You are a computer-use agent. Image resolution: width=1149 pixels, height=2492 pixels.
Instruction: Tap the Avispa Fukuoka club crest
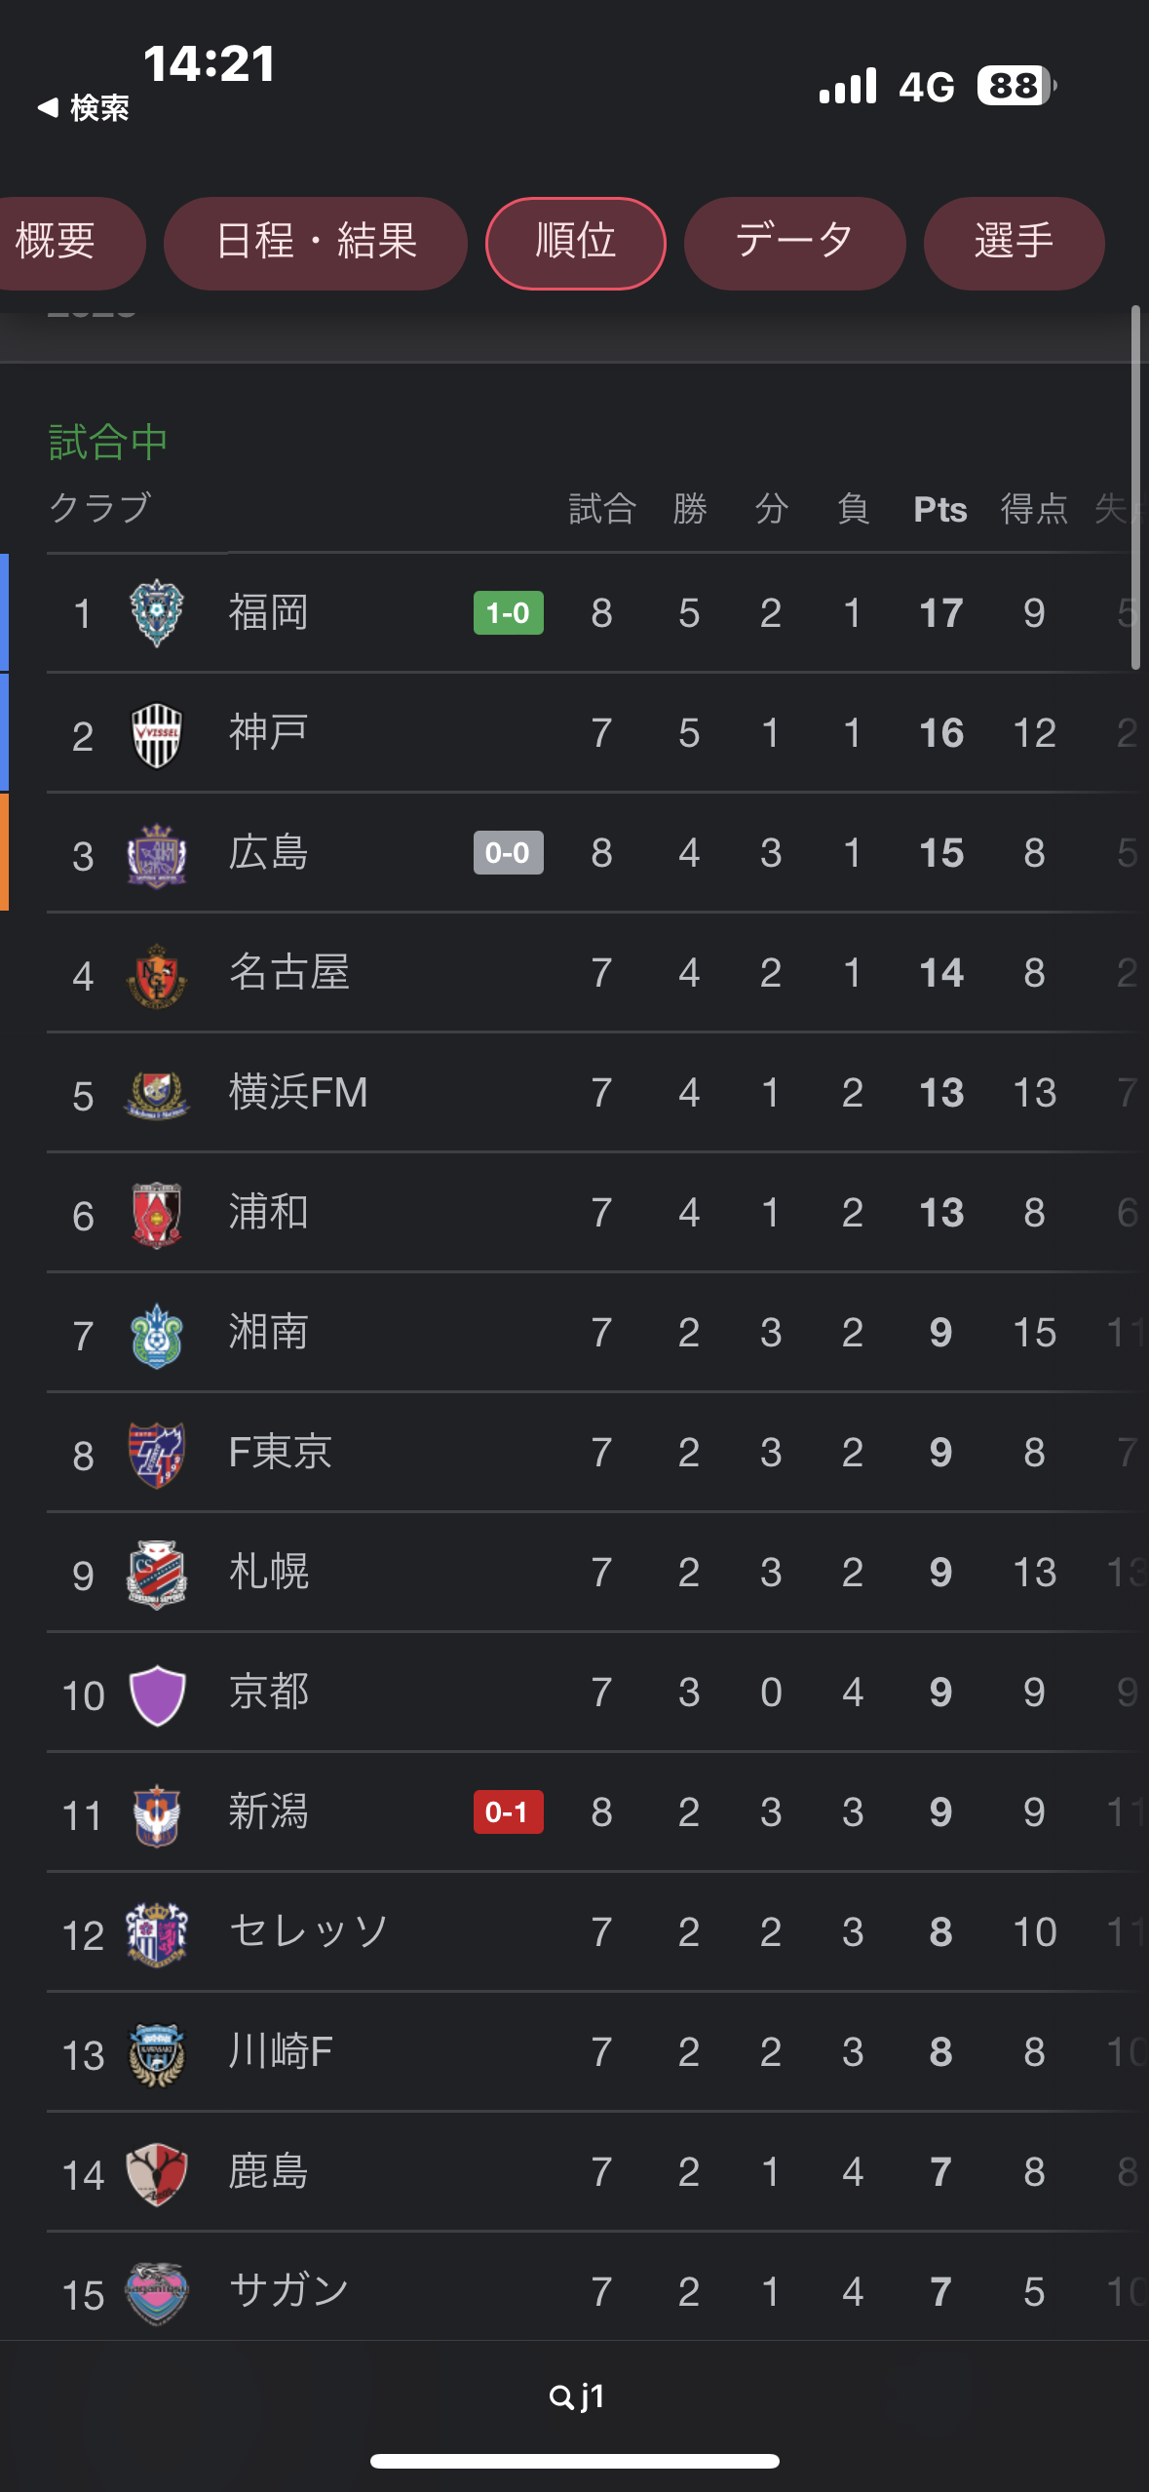(x=157, y=613)
